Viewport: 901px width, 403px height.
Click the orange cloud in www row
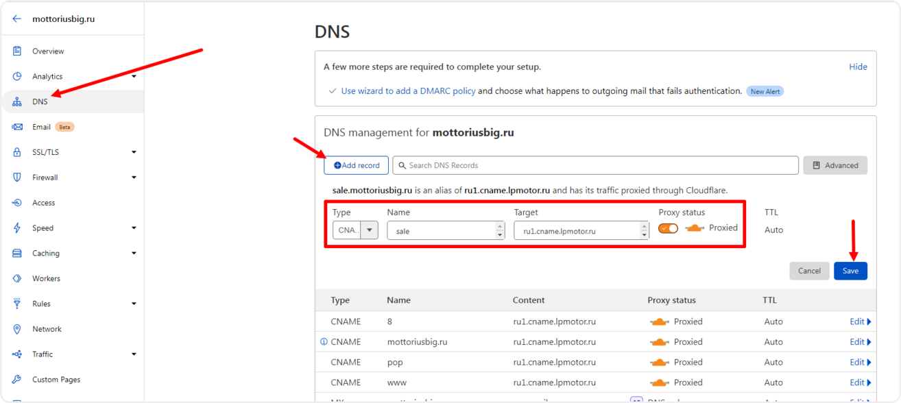click(x=660, y=382)
